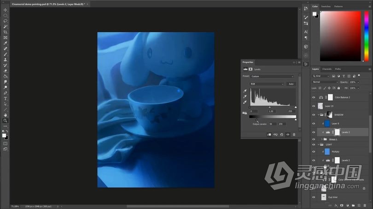The image size is (373, 209).
Task: Select the Elliptical Marquee tool
Action: pos(5,16)
